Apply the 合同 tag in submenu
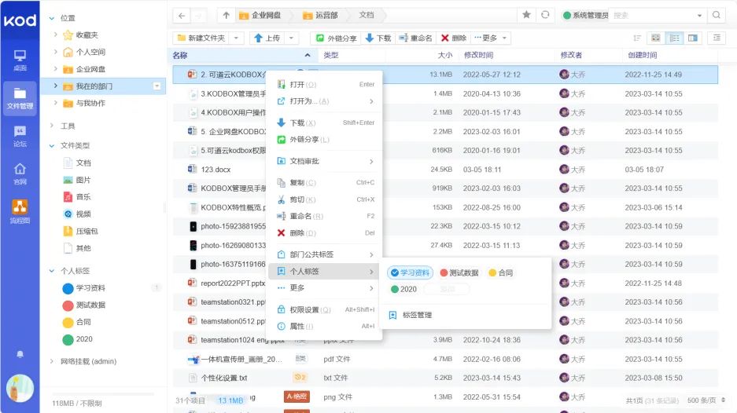The width and height of the screenshot is (737, 413). [x=500, y=272]
